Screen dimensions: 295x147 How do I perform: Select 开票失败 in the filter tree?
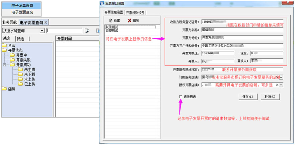(x=23, y=60)
